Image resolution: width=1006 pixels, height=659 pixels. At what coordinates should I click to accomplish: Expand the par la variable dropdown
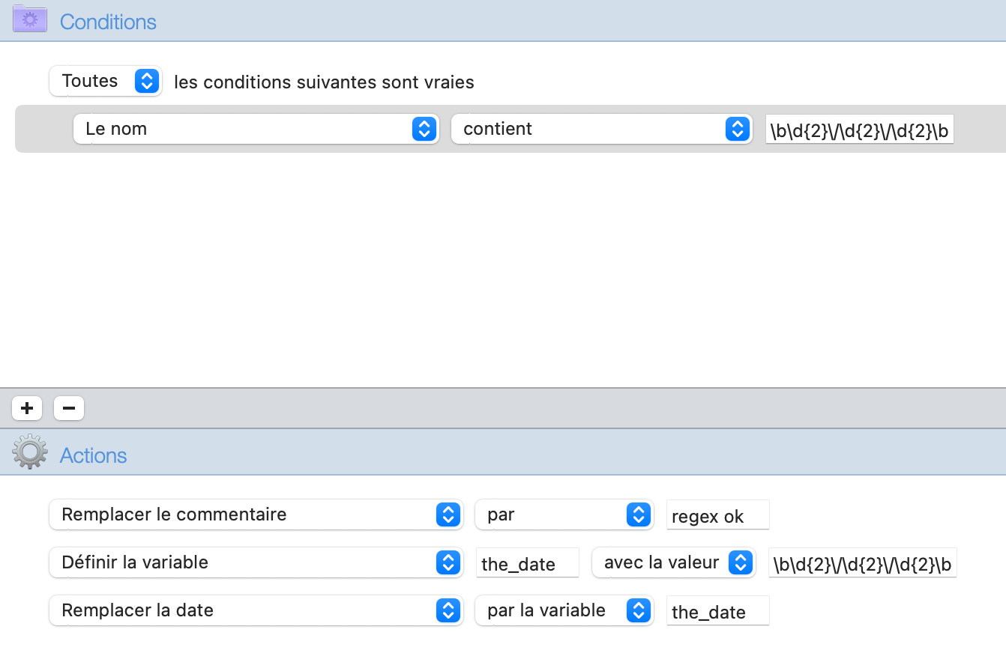[564, 610]
